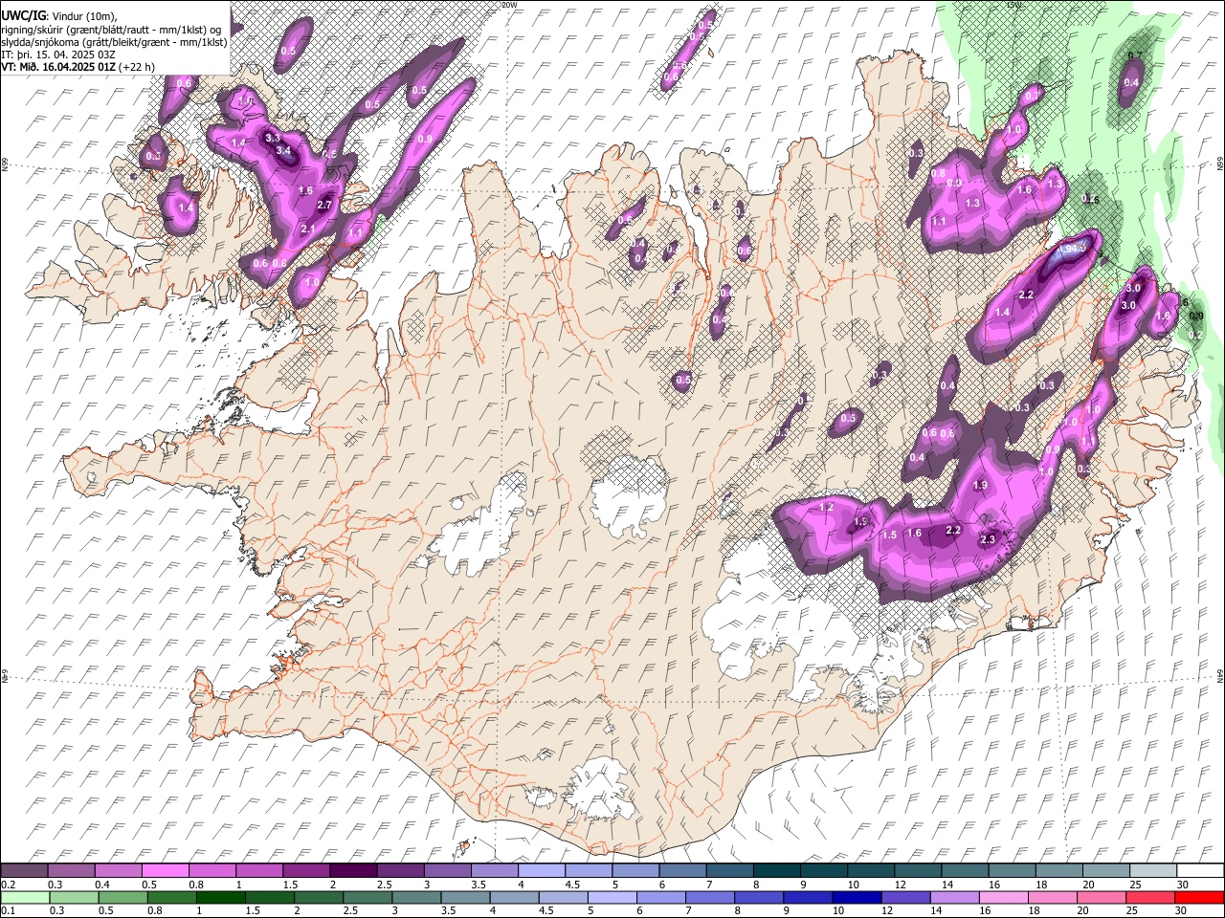
Task: Pick the dark purple 2 swatch, upper legend row
Action: click(x=352, y=871)
